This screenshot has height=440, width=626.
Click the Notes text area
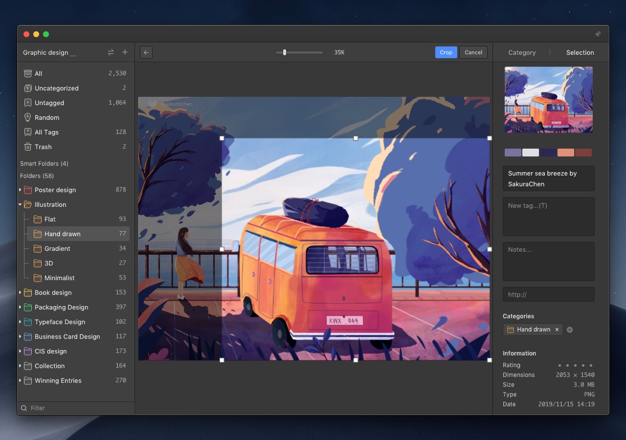[549, 262]
